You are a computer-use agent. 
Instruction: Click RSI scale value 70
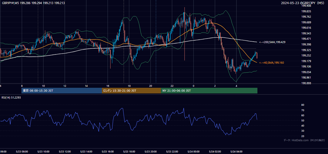tap(303, 110)
